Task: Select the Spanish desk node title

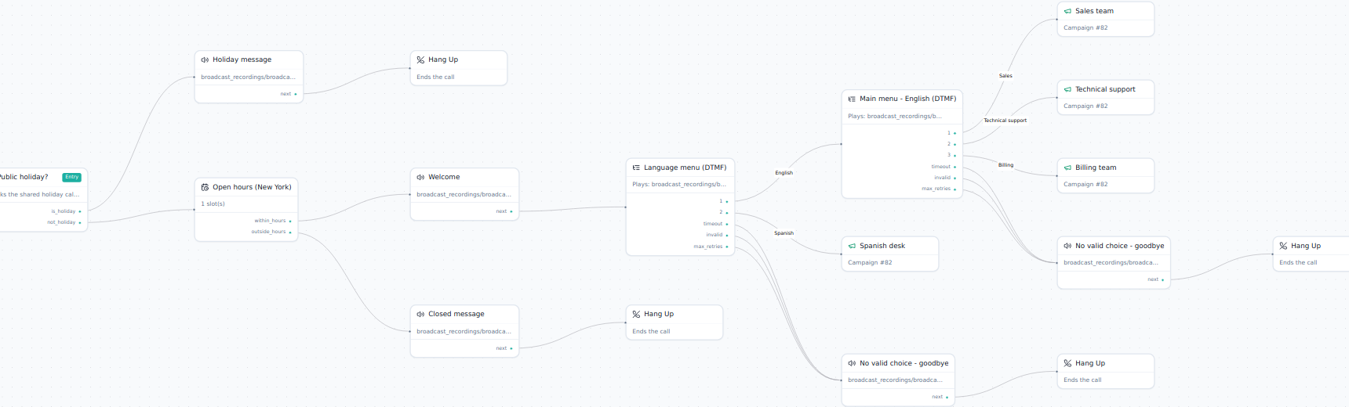Action: [882, 246]
